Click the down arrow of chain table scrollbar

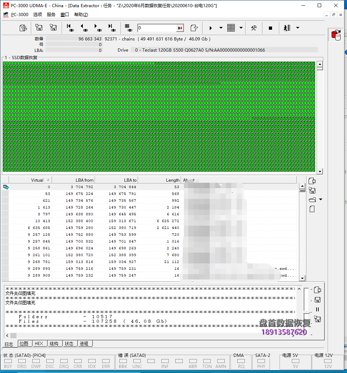(x=302, y=278)
